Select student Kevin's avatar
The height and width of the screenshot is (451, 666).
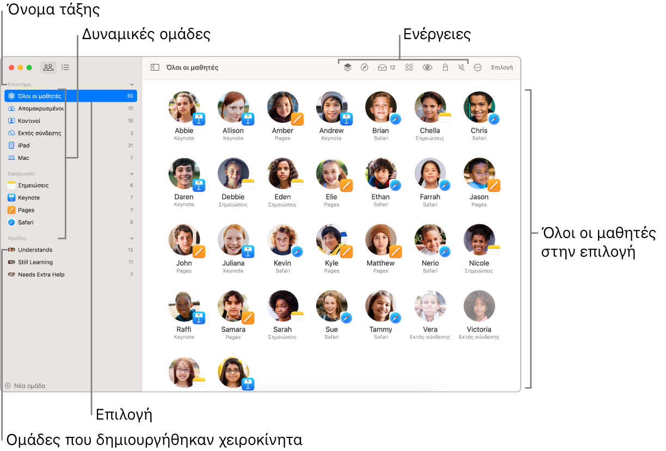point(283,240)
